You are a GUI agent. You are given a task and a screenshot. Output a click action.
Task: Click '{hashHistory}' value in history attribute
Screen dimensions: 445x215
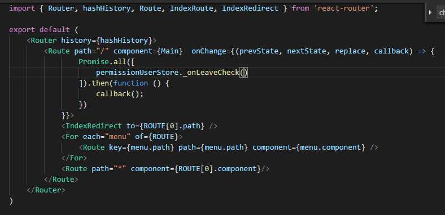[x=124, y=41]
